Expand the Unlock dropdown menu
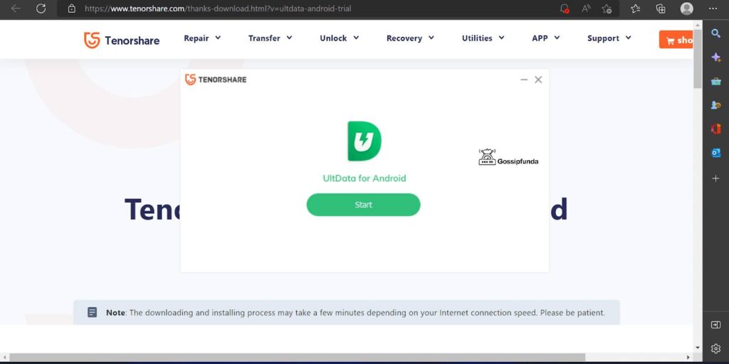This screenshot has width=729, height=364. point(340,38)
